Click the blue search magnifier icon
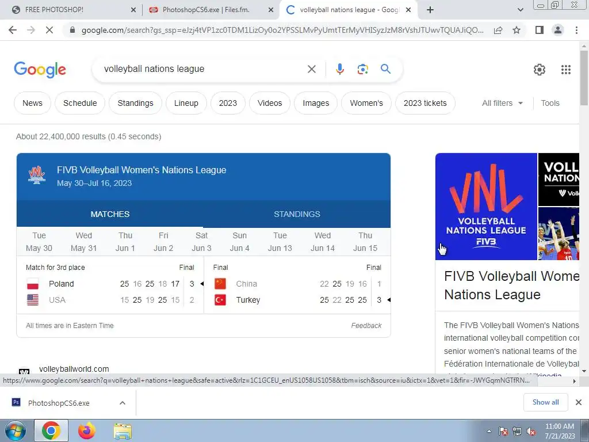589x442 pixels. 385,69
